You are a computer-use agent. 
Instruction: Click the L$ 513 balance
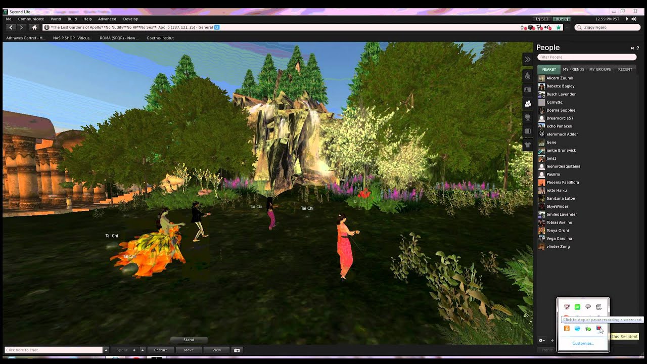(x=542, y=19)
